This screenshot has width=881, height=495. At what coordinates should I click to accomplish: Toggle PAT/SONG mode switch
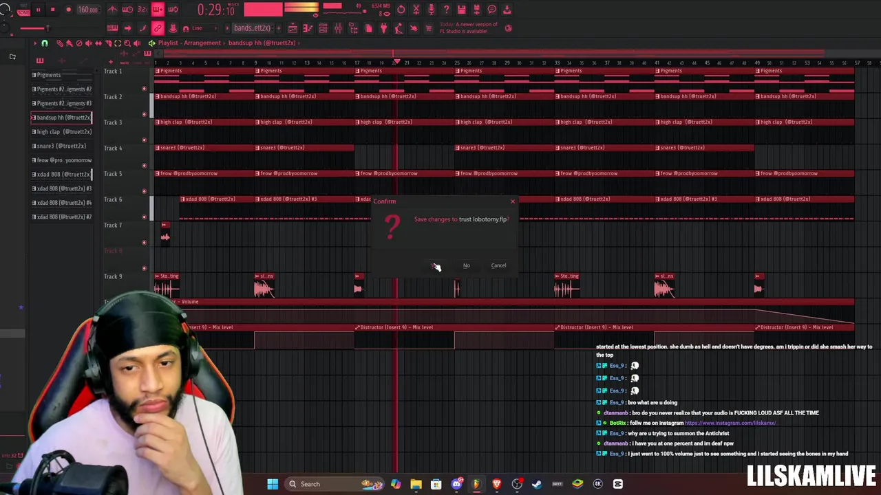(23, 10)
